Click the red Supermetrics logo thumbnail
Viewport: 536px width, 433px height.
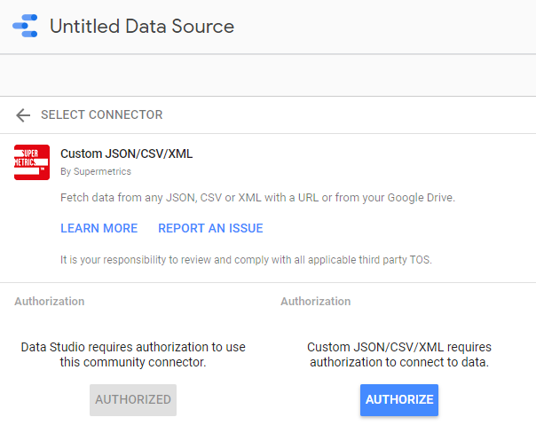click(32, 162)
